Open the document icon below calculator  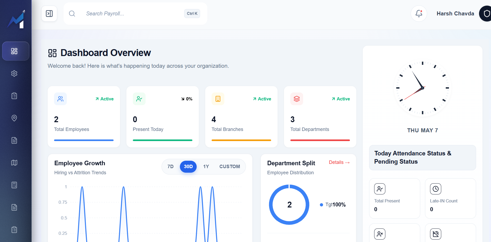tap(14, 207)
